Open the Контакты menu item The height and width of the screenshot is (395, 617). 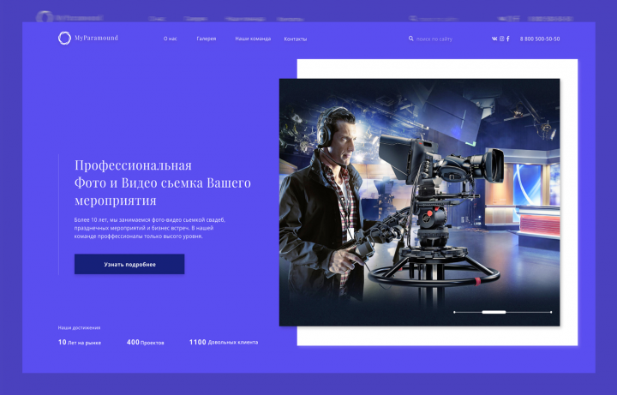[x=296, y=39]
